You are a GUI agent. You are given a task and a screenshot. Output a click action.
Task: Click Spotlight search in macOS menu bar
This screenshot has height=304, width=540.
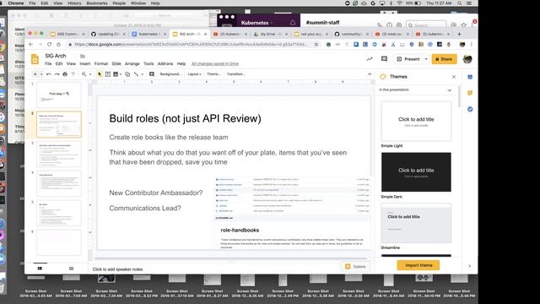click(459, 3)
